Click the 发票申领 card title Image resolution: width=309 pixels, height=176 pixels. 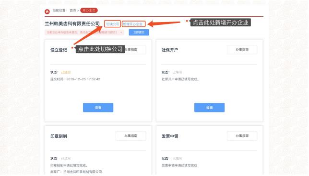tap(170, 136)
